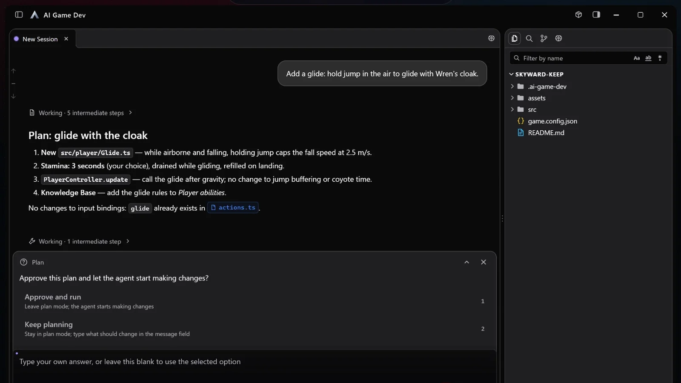The width and height of the screenshot is (681, 383).
Task: Open the Files explorer panel icon
Action: pyautogui.click(x=514, y=38)
